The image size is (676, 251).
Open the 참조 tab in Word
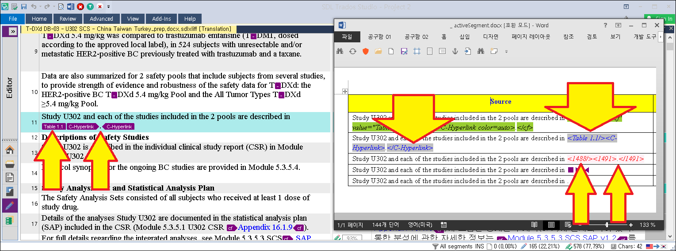coord(569,37)
